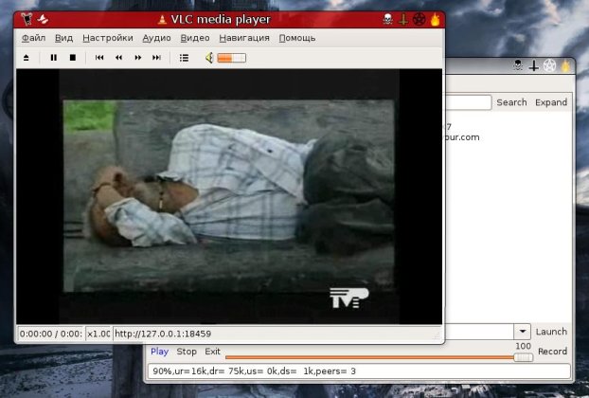Click the pin icon in VLC titlebar
This screenshot has height=398, width=589.
tap(43, 19)
